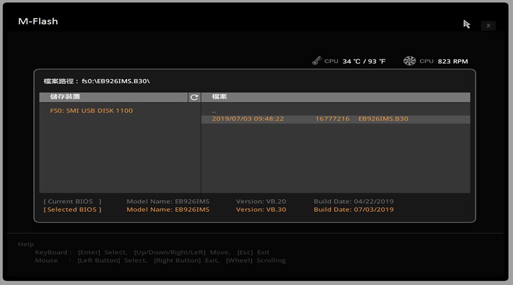Click the Build Date: 04/22/2019 text
This screenshot has height=285, width=513.
pyautogui.click(x=354, y=202)
